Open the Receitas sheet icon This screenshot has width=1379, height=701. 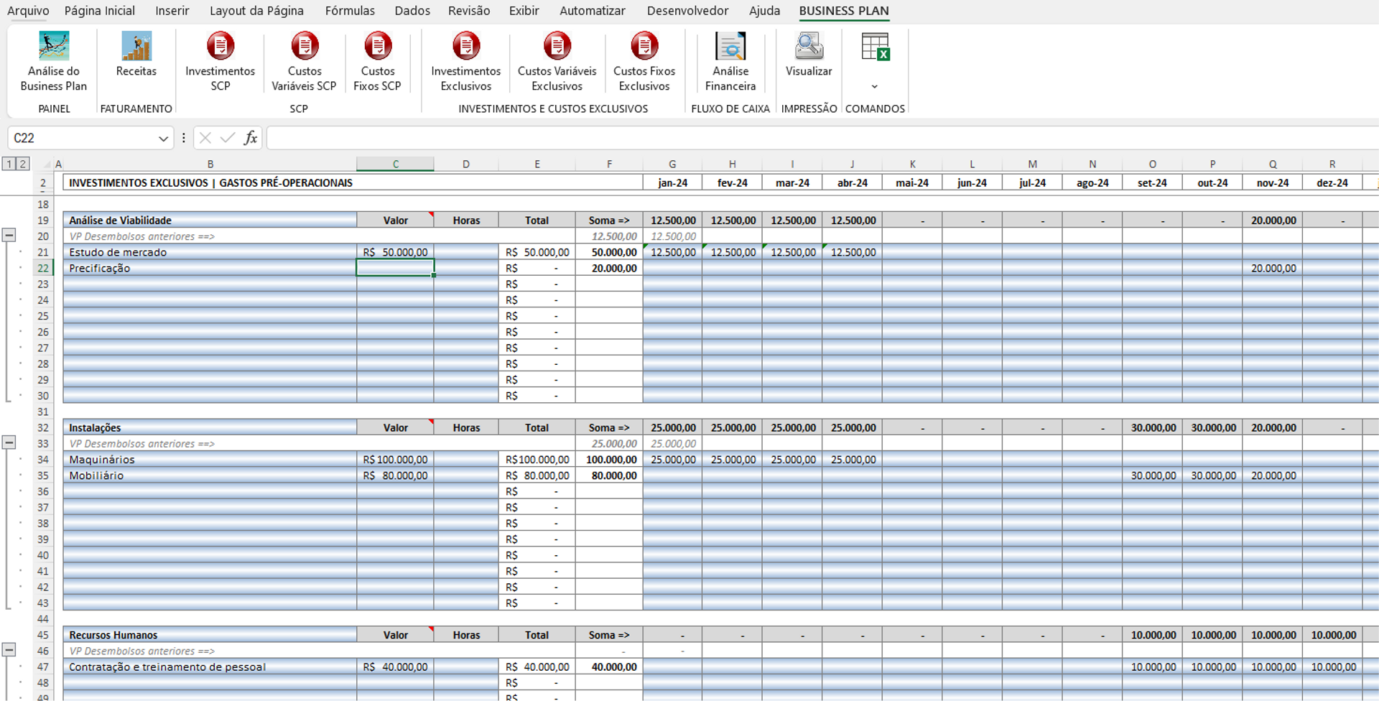pos(136,47)
